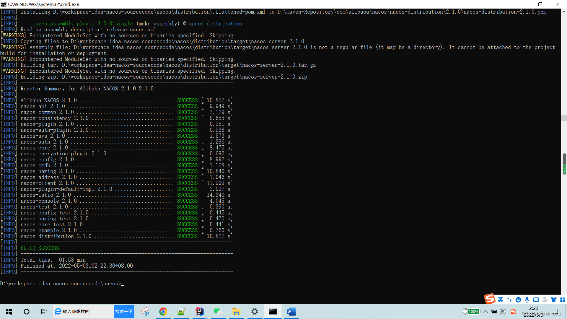Screen dimensions: 567x319
Task: Toggle Chinese/English mode 英 on Sogou bar
Action: pyautogui.click(x=500, y=300)
